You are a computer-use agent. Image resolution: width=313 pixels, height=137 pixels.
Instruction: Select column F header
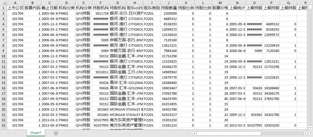click(x=101, y=3)
